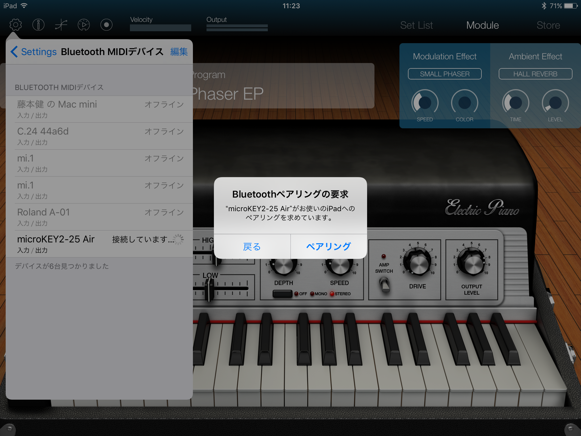Turn the DRIVE knob
The image size is (581, 436).
417,262
